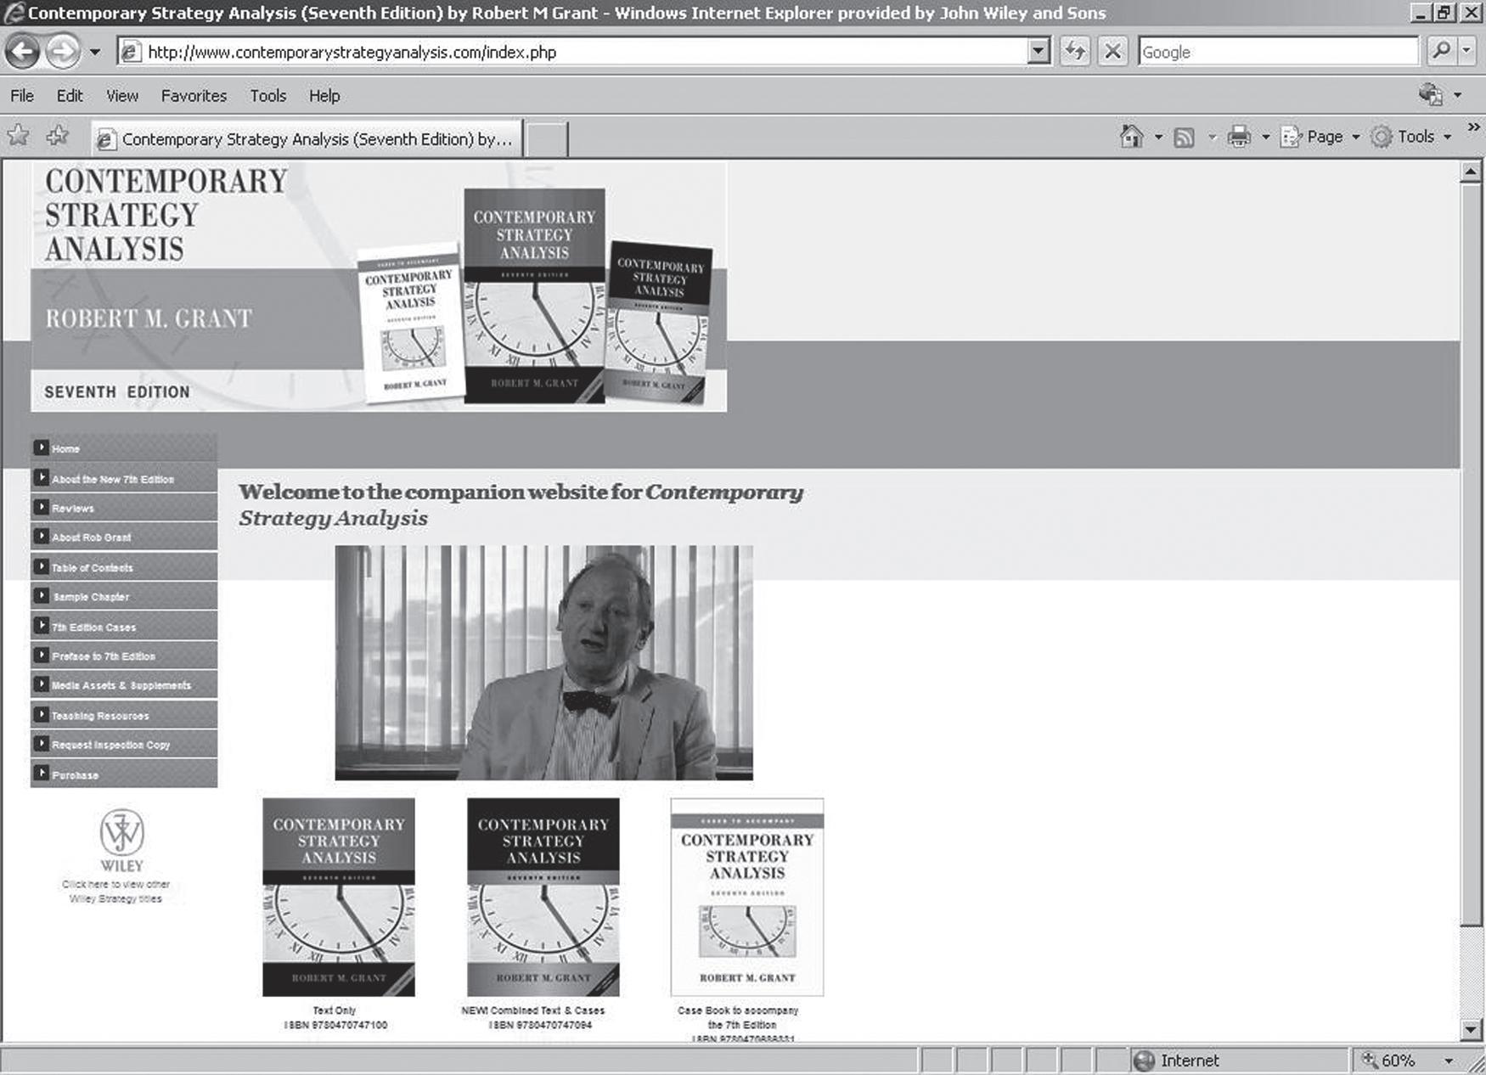Expand the feeds dropdown arrow

[1213, 138]
